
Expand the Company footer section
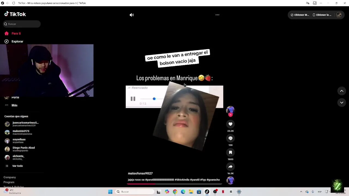pos(10,177)
